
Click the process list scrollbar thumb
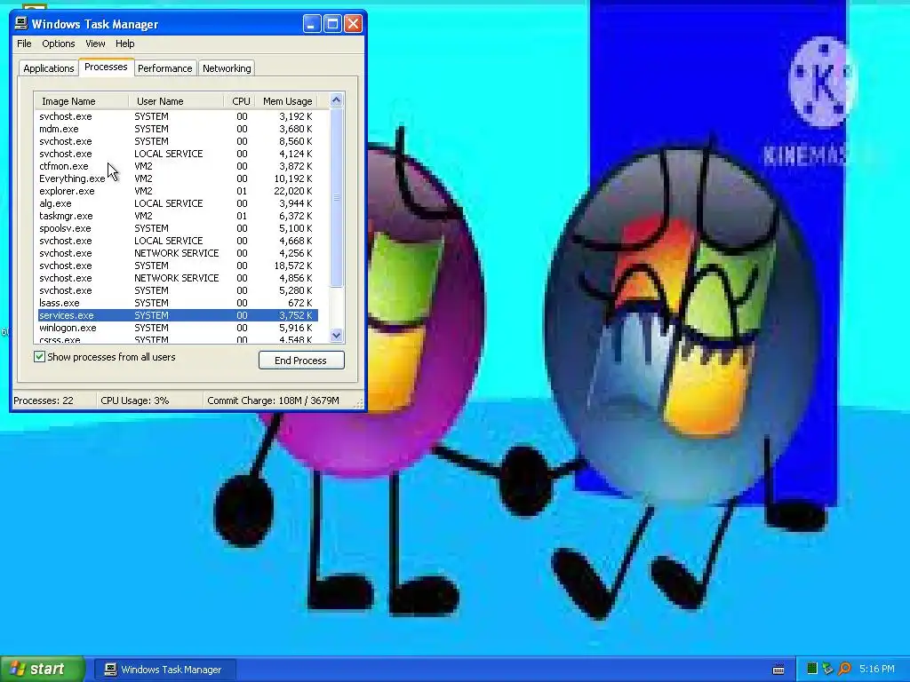pos(337,197)
